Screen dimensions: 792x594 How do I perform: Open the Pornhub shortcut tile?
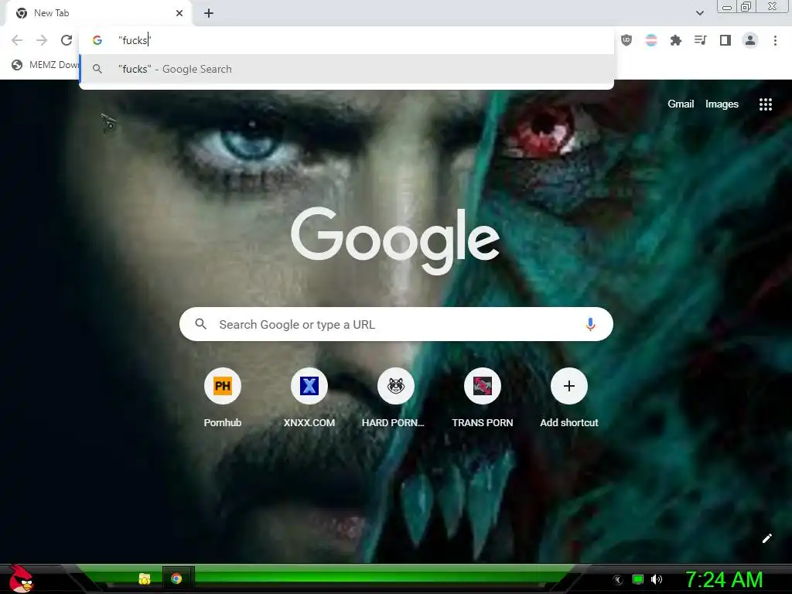click(222, 398)
